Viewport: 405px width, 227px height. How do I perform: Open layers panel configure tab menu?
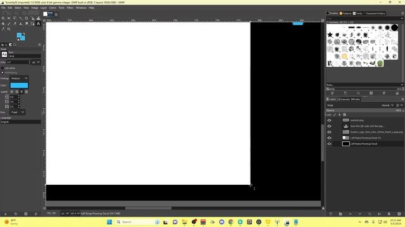coord(402,100)
